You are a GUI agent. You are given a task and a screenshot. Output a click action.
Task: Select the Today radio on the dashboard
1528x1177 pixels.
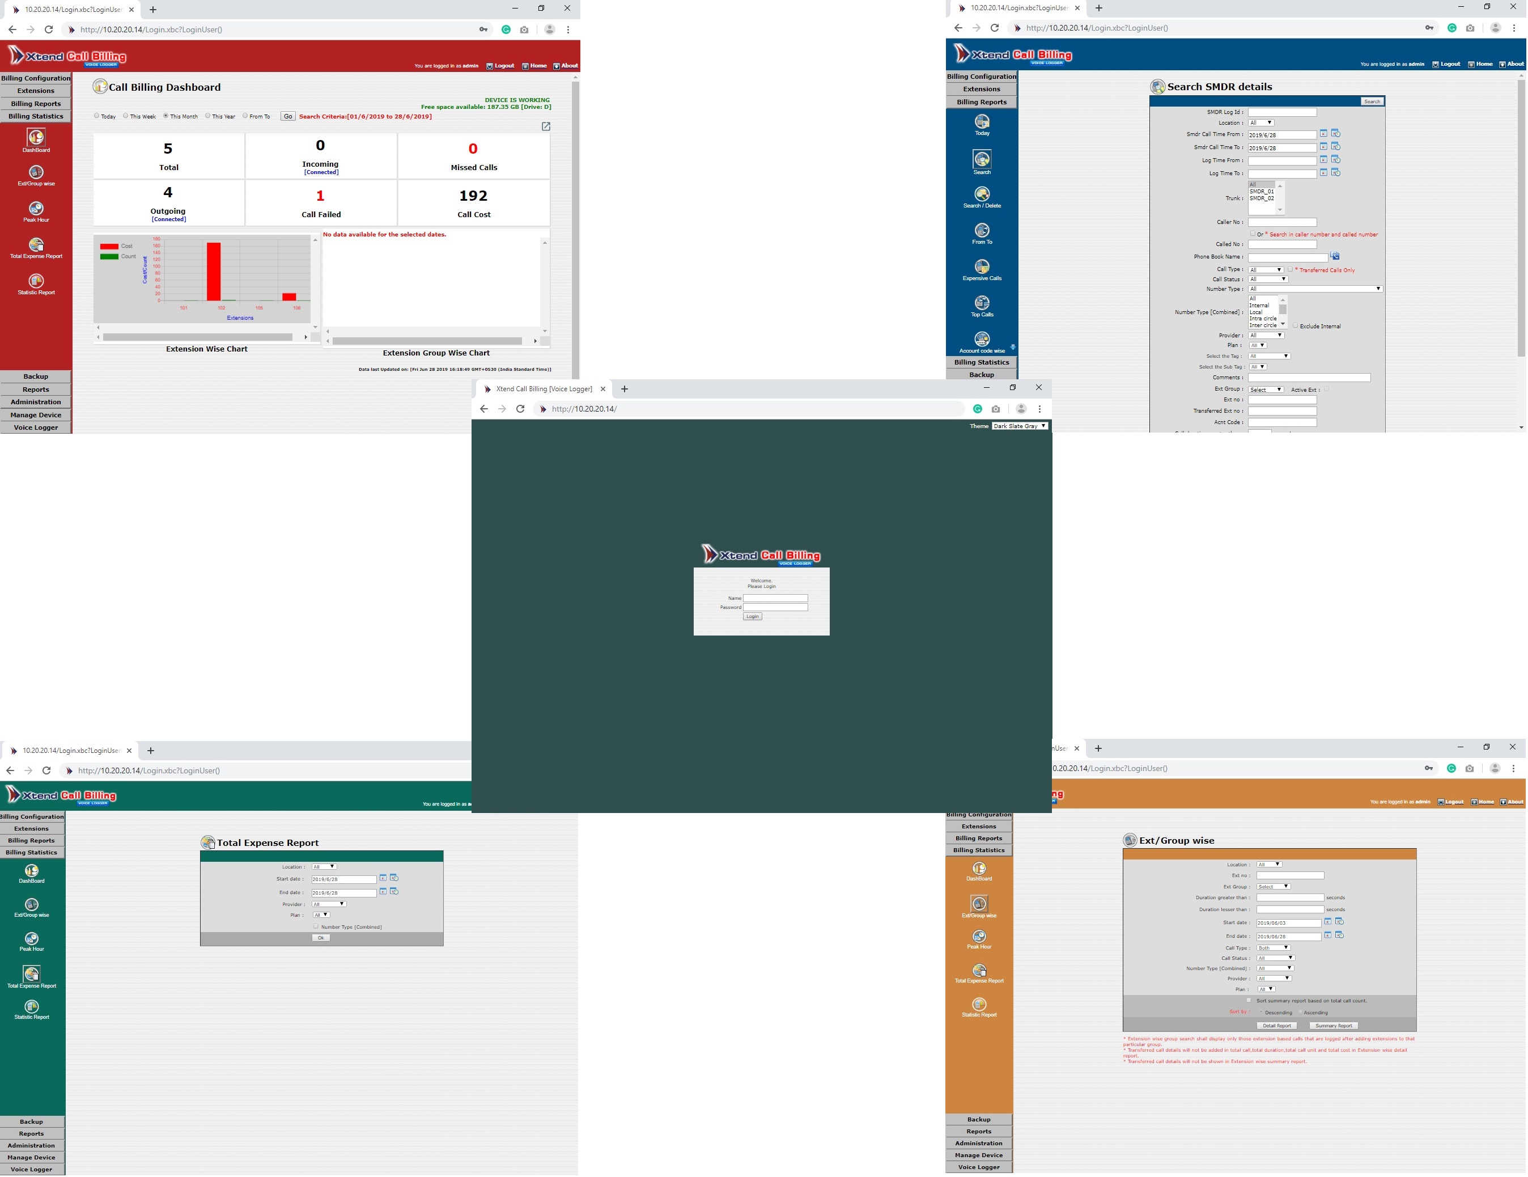(x=96, y=116)
